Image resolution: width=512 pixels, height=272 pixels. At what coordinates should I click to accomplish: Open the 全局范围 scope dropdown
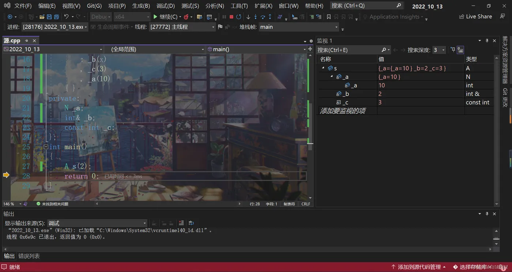(155, 49)
